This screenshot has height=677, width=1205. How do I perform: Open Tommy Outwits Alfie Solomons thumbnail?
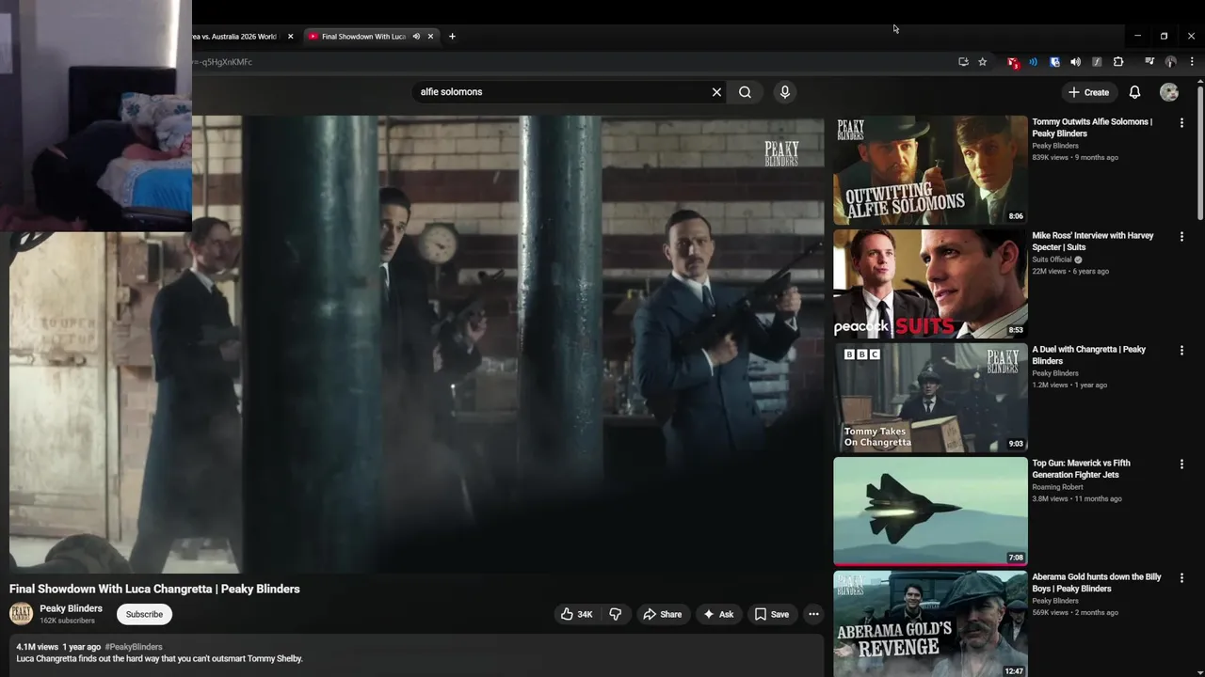pos(930,170)
